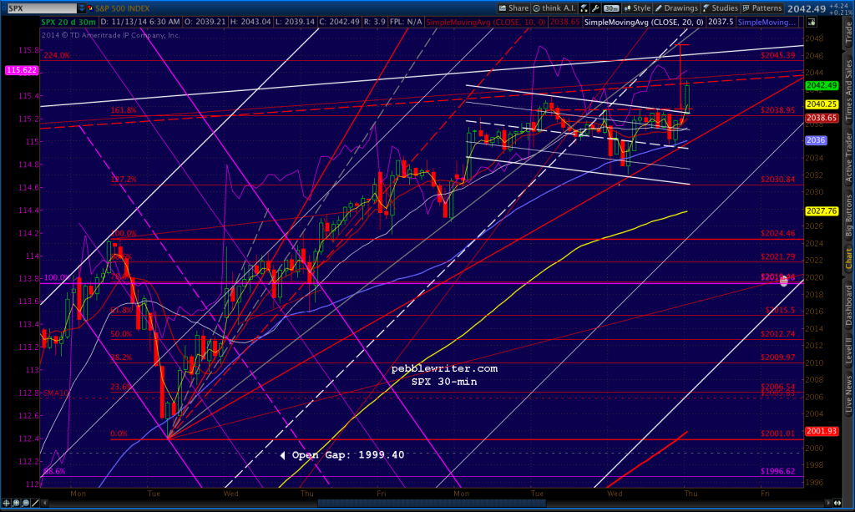Expand the SPX symbol dropdown arrow

[x=80, y=7]
